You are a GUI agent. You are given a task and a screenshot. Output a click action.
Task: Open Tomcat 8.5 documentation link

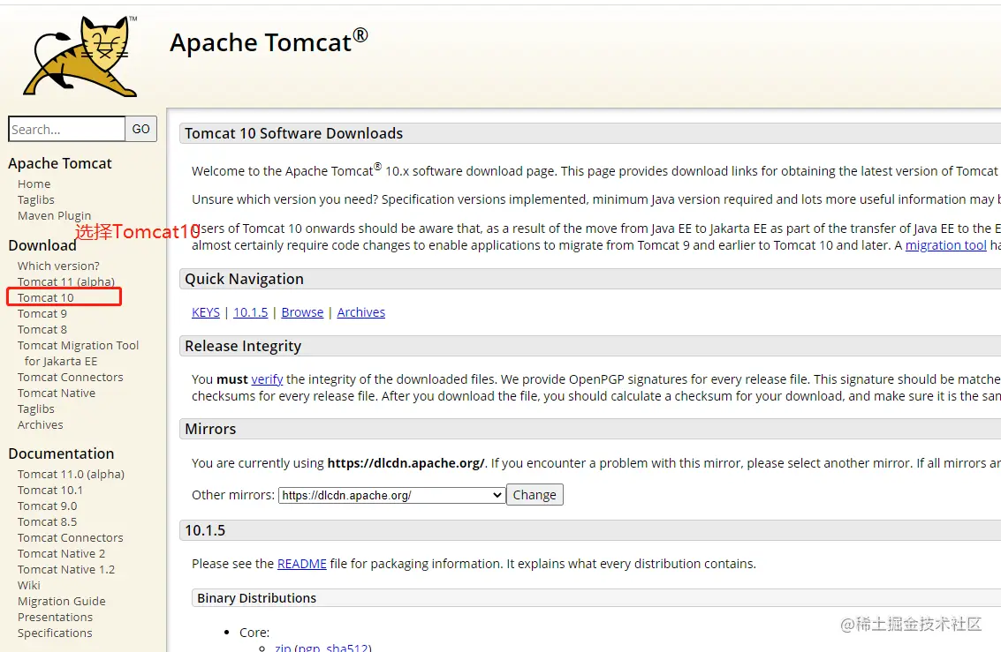tap(47, 522)
